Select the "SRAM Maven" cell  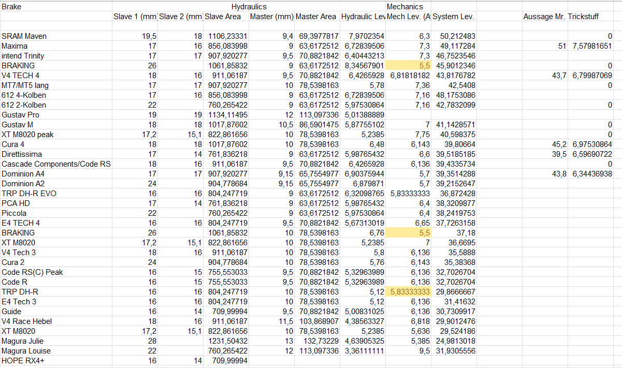click(24, 36)
